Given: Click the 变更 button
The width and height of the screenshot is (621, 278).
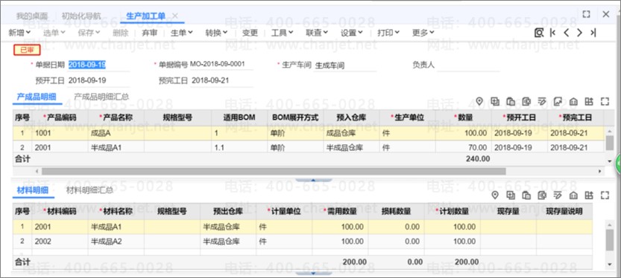Looking at the screenshot, I should [250, 33].
